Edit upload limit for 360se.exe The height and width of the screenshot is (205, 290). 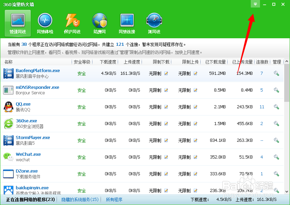click(195, 124)
